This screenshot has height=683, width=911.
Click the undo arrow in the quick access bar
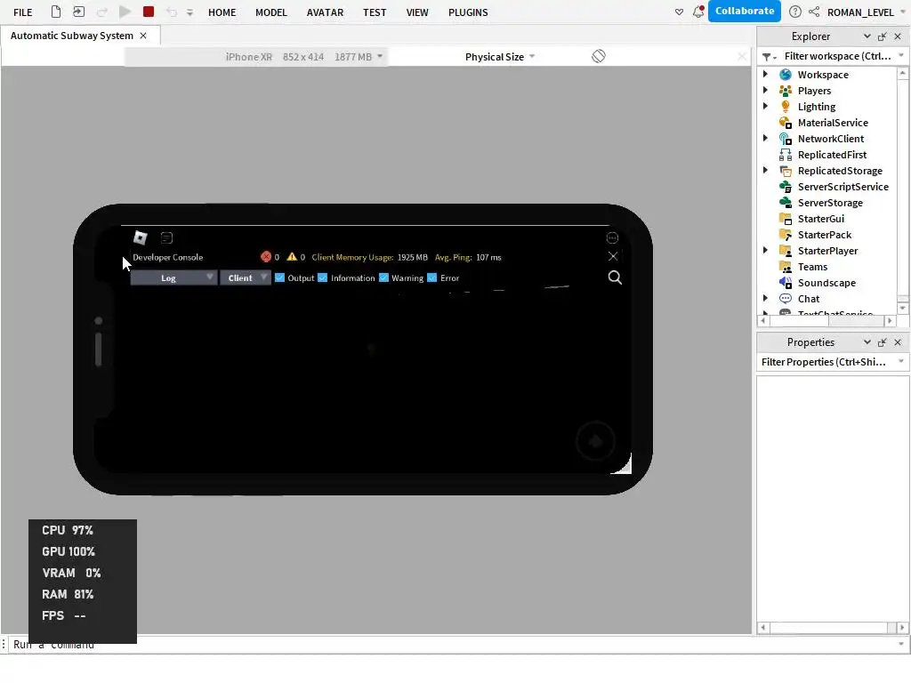pyautogui.click(x=171, y=12)
